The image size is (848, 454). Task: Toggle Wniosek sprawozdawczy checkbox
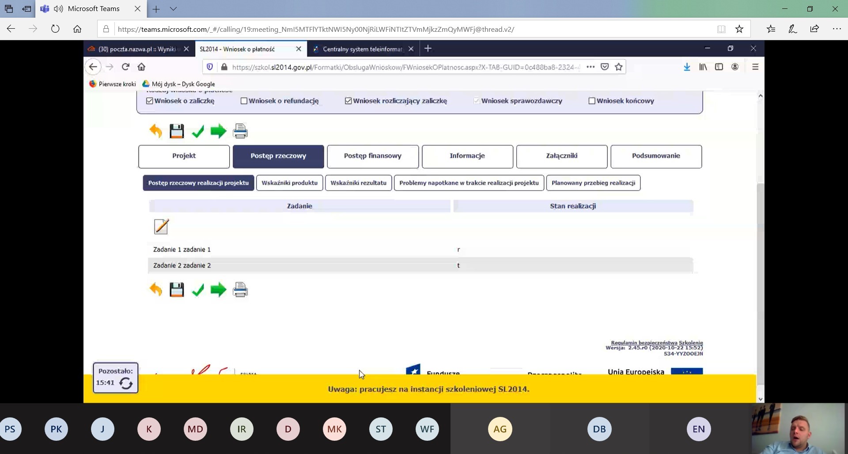[x=477, y=101]
